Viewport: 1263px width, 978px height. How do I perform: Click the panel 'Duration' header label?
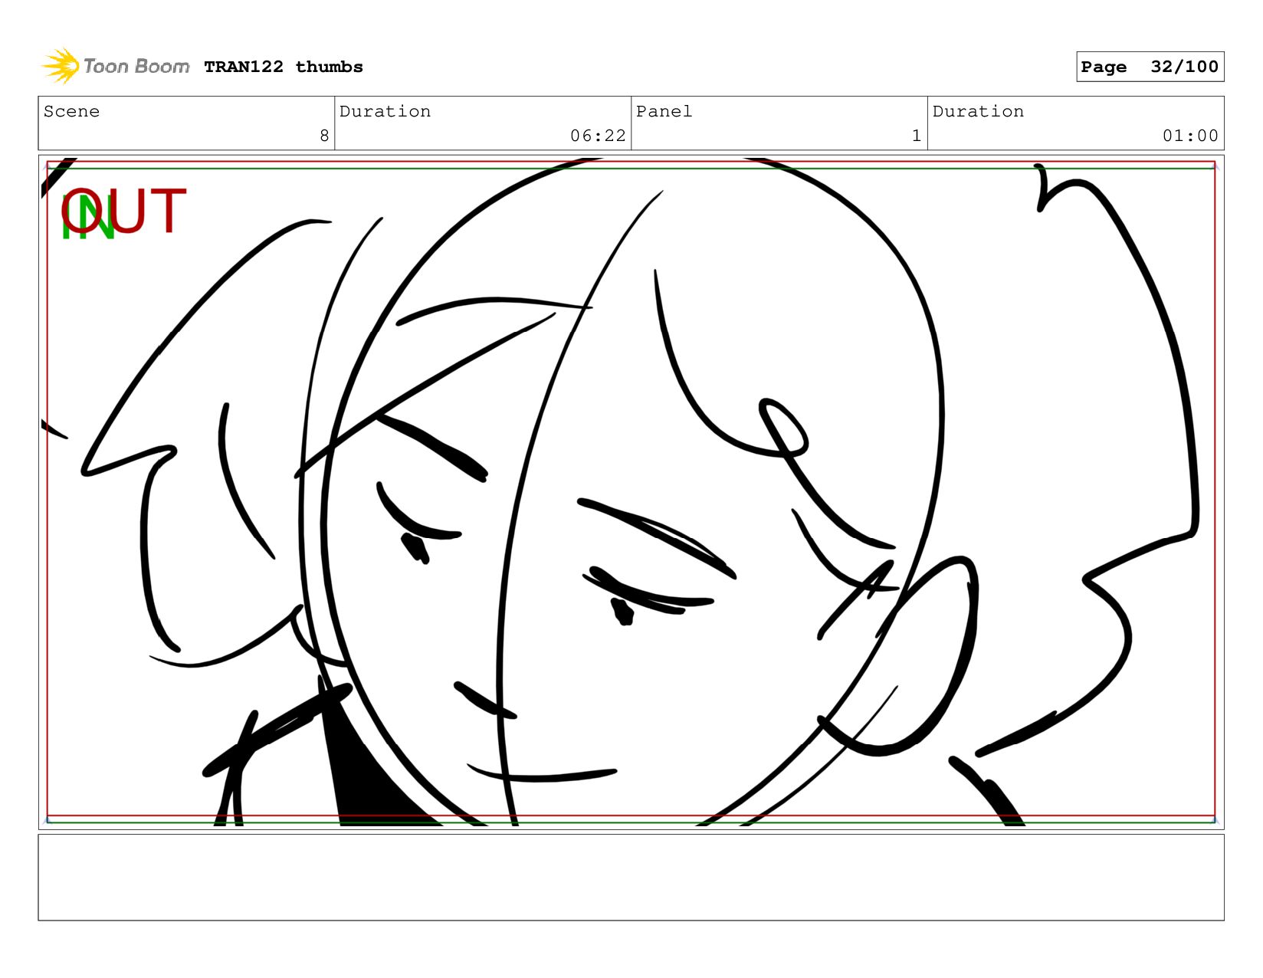(x=978, y=111)
